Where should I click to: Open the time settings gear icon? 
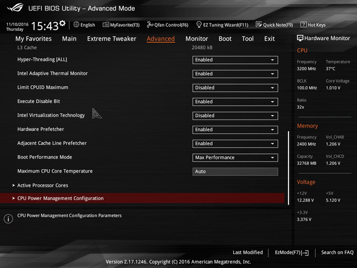click(62, 23)
